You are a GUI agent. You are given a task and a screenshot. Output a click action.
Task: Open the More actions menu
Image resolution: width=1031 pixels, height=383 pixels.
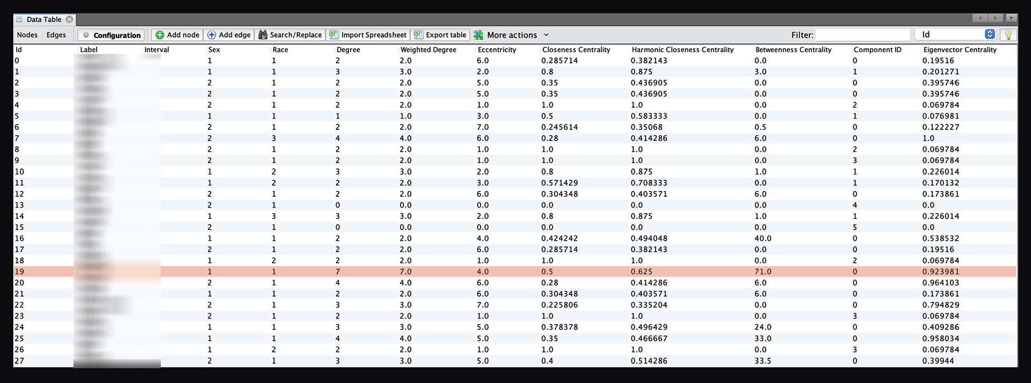click(511, 35)
